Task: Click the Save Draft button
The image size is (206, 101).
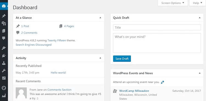Action: (122, 59)
